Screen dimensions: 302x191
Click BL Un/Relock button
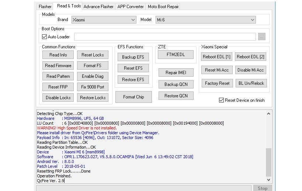tap(251, 83)
